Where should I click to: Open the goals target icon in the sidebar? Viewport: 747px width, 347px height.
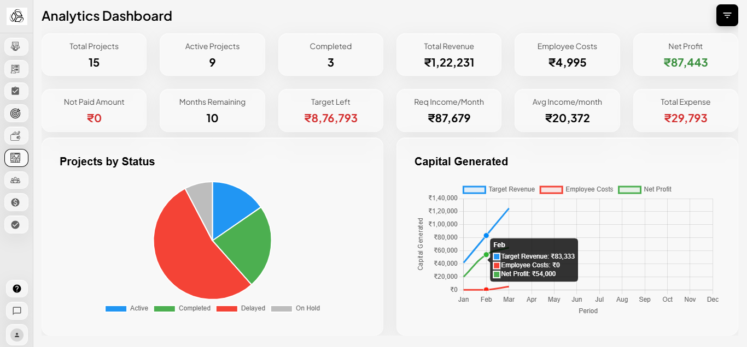(16, 113)
